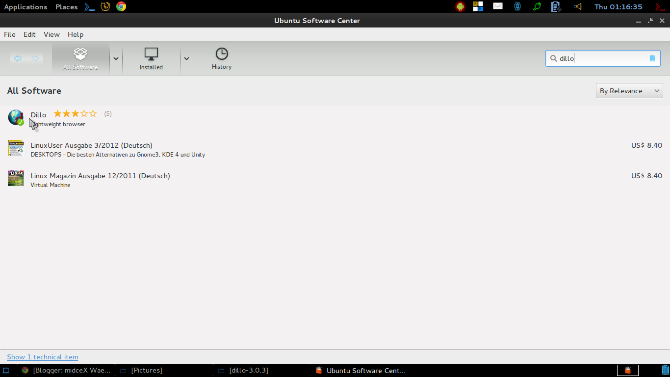Click the magnifier icon in search box
This screenshot has width=670, height=377.
(553, 58)
